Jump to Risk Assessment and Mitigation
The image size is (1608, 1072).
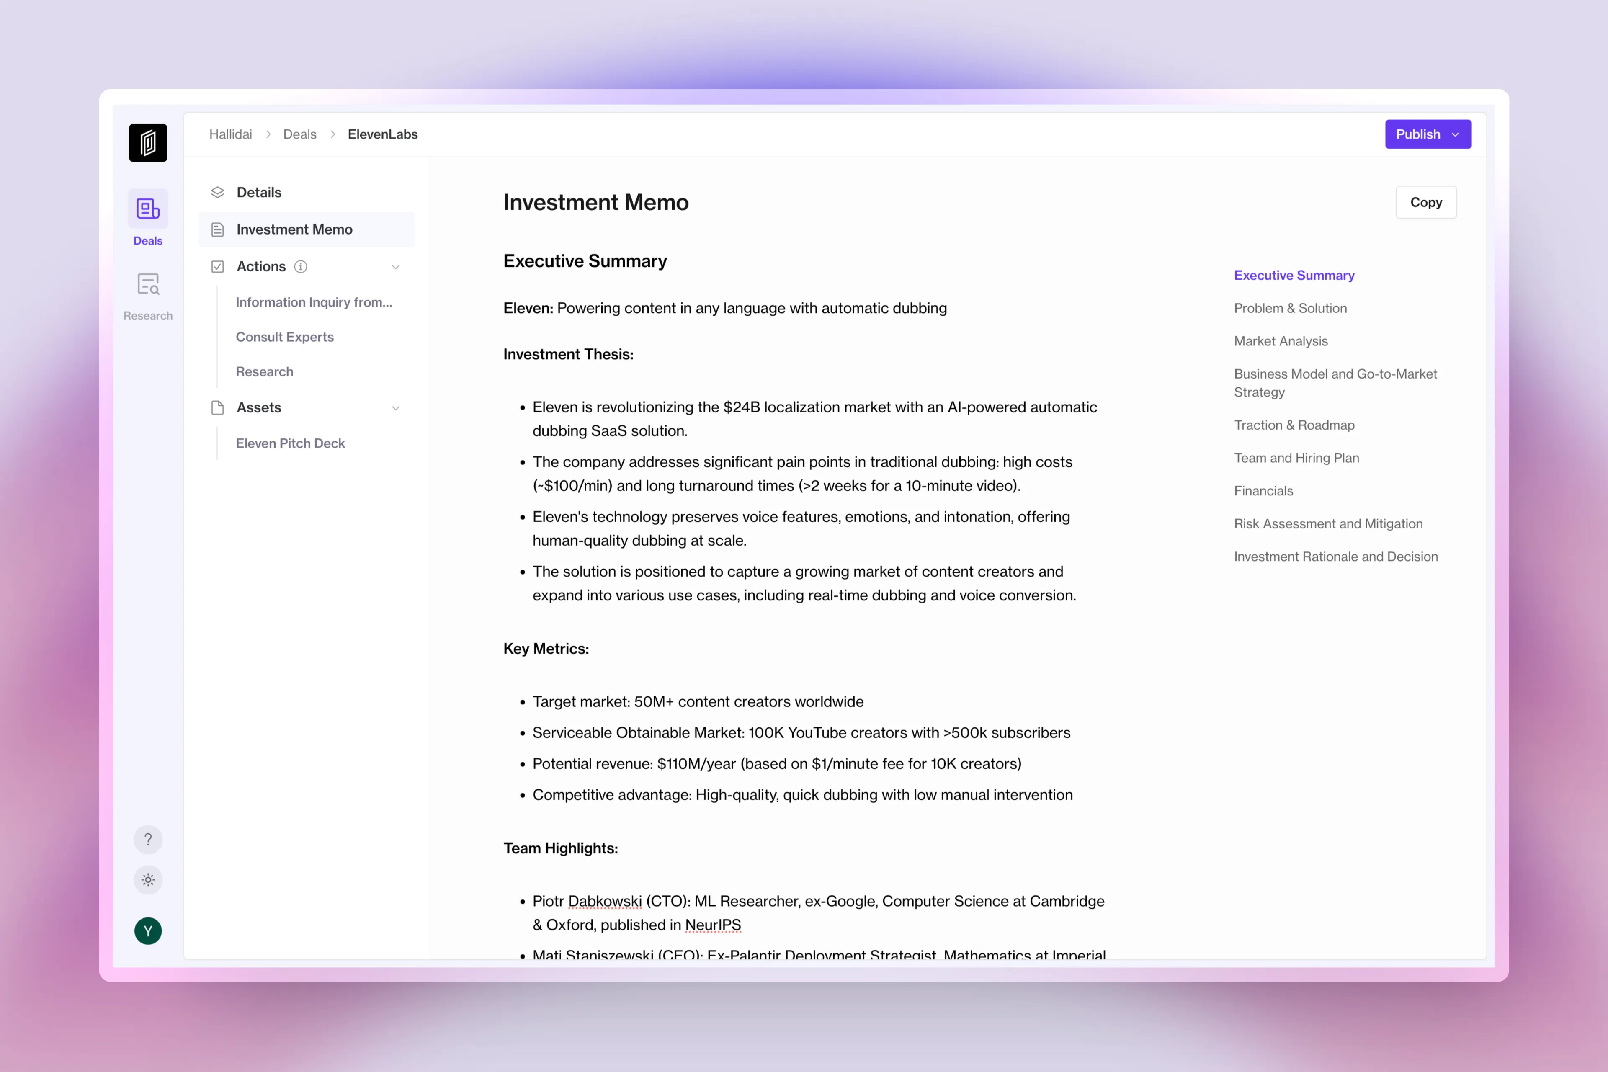tap(1328, 524)
